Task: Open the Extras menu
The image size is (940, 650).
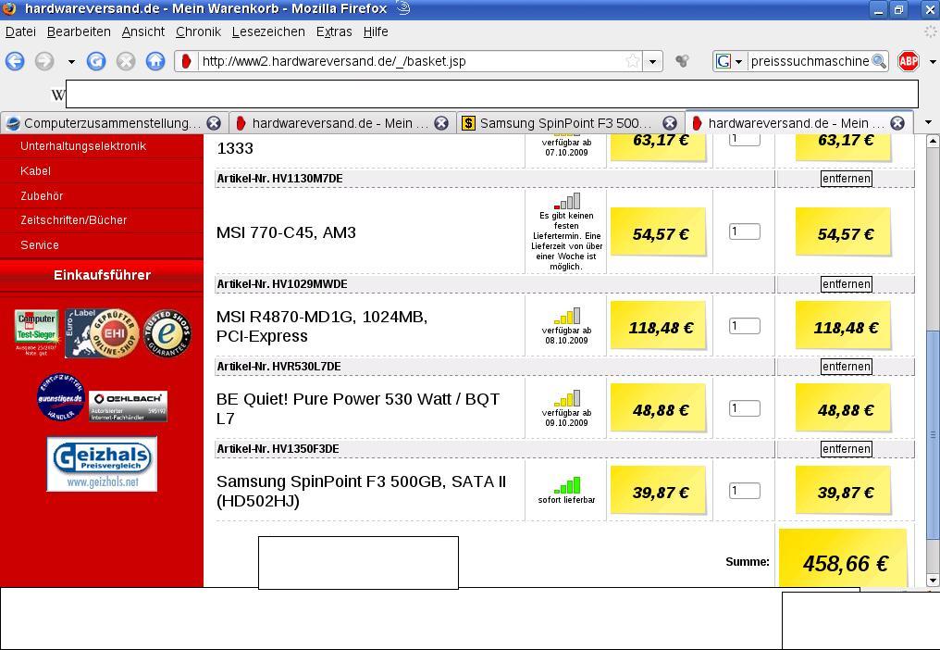Action: [334, 31]
